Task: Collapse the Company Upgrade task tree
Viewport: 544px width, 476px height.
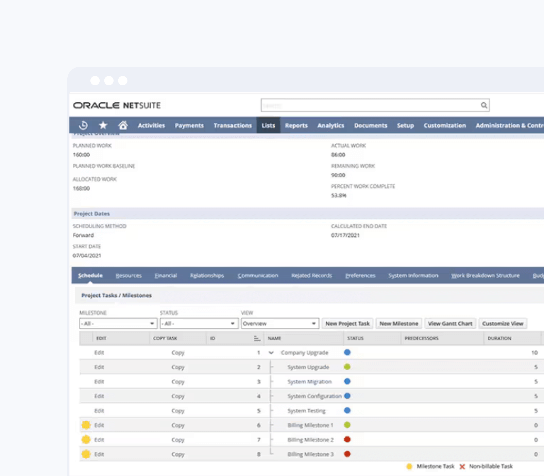Action: pos(271,353)
